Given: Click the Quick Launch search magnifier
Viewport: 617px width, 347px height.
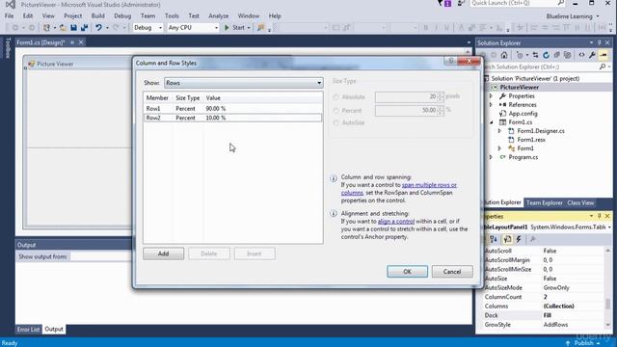Looking at the screenshot, I should tap(561, 3).
